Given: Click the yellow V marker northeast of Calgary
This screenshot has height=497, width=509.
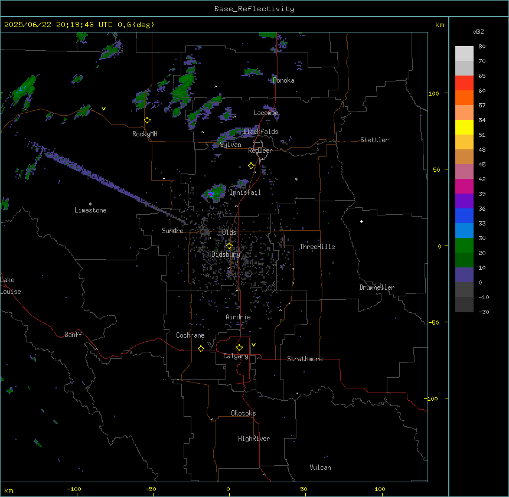Looking at the screenshot, I should [253, 345].
